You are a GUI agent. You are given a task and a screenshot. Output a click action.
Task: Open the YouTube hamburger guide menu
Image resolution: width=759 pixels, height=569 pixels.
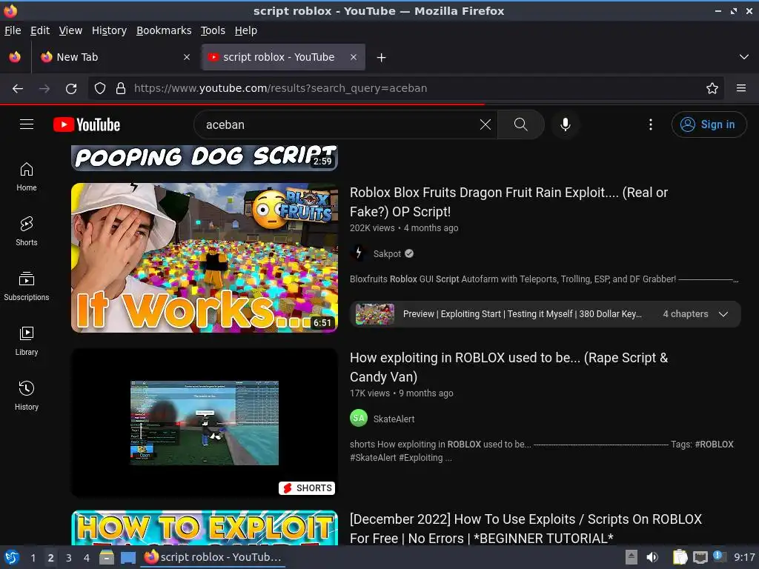click(27, 124)
